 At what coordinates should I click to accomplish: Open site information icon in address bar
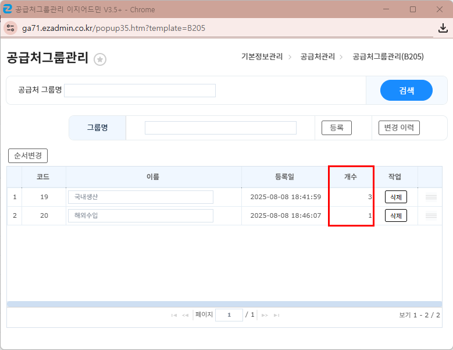click(x=10, y=28)
